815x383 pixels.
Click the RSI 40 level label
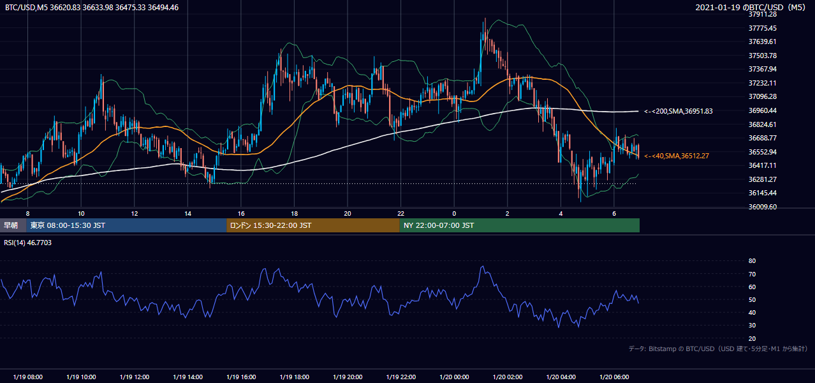pos(753,312)
